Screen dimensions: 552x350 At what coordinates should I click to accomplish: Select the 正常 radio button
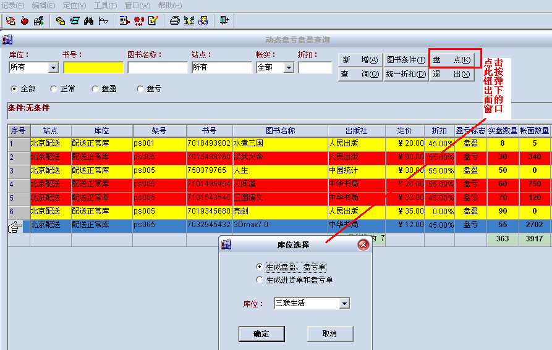pos(54,89)
